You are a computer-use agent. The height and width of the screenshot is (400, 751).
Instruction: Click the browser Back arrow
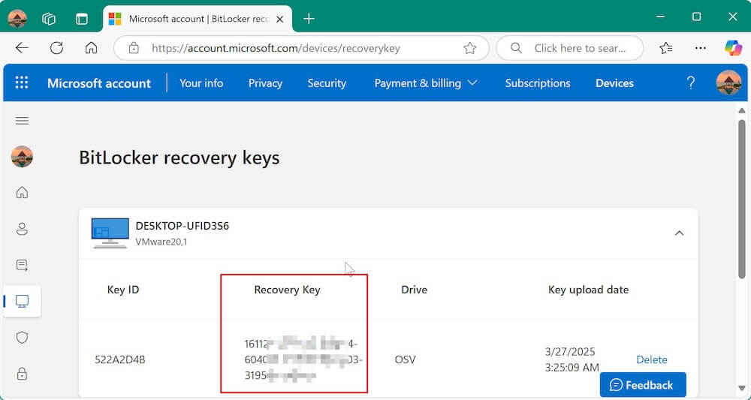point(22,48)
